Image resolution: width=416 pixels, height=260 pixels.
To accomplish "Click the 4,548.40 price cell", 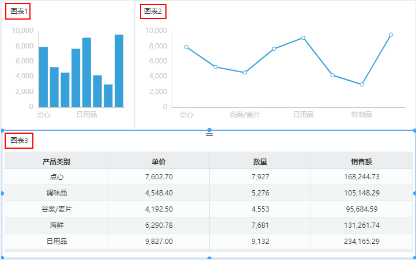I will click(158, 193).
